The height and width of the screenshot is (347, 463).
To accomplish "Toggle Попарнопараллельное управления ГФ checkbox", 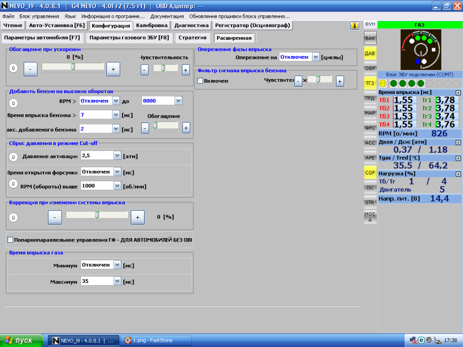I will pyautogui.click(x=9, y=239).
